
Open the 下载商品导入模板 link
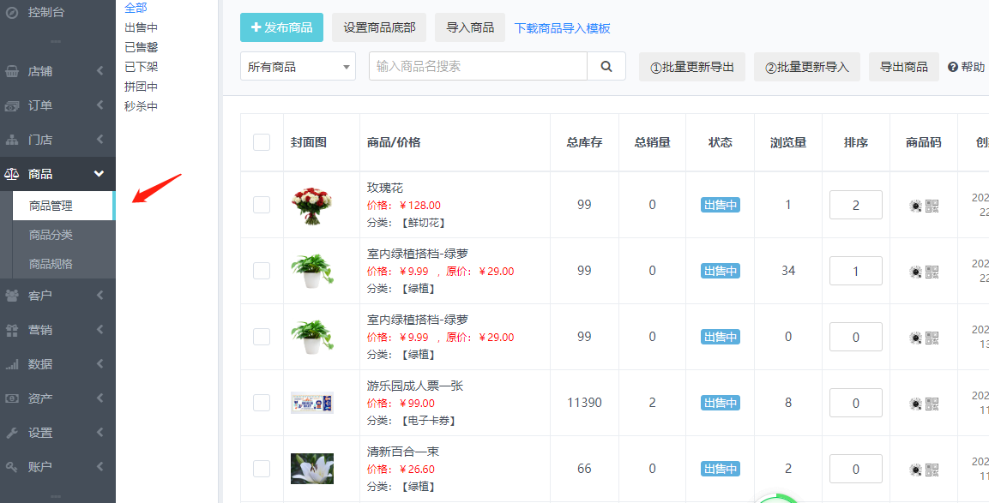(562, 28)
